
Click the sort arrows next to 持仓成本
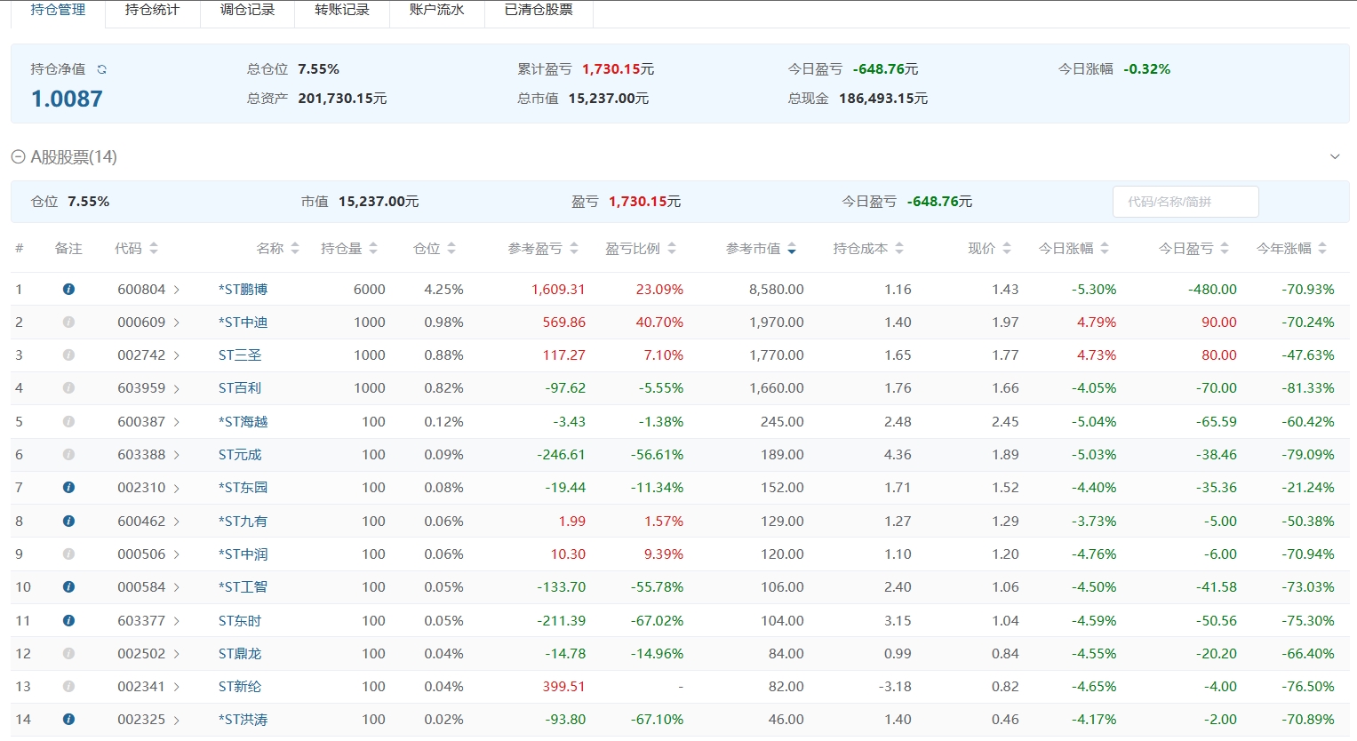pos(898,249)
